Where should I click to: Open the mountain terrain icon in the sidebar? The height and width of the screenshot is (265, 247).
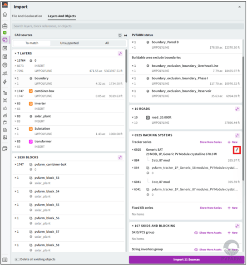point(5,108)
